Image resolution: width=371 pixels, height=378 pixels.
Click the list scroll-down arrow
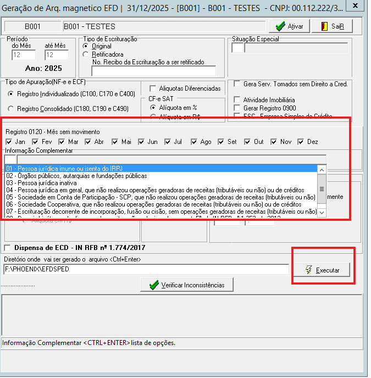point(322,213)
